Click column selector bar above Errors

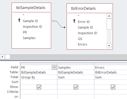click(111, 64)
